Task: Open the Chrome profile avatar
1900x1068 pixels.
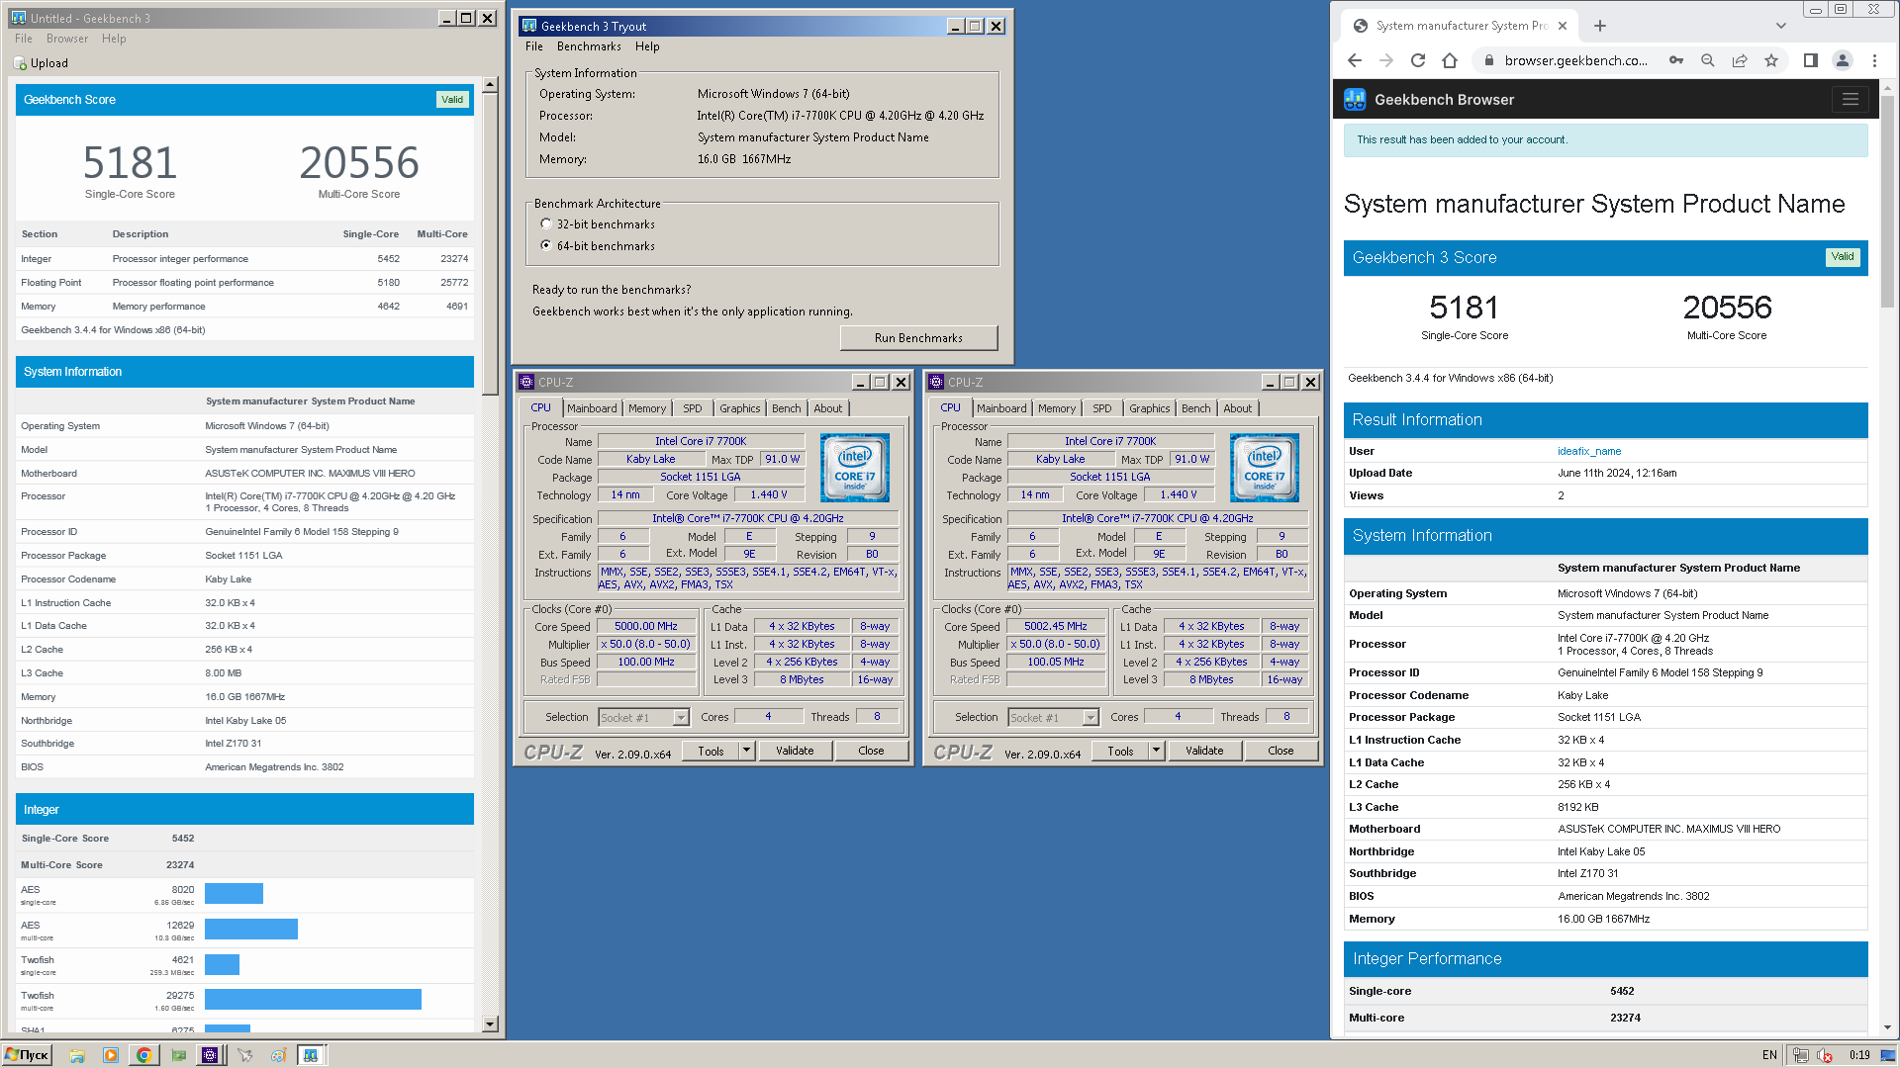Action: (x=1843, y=60)
